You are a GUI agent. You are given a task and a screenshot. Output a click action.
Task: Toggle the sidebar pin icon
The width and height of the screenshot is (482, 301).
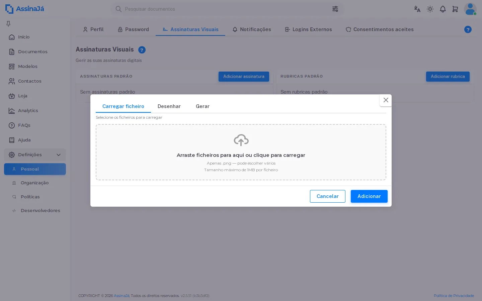click(x=8, y=23)
